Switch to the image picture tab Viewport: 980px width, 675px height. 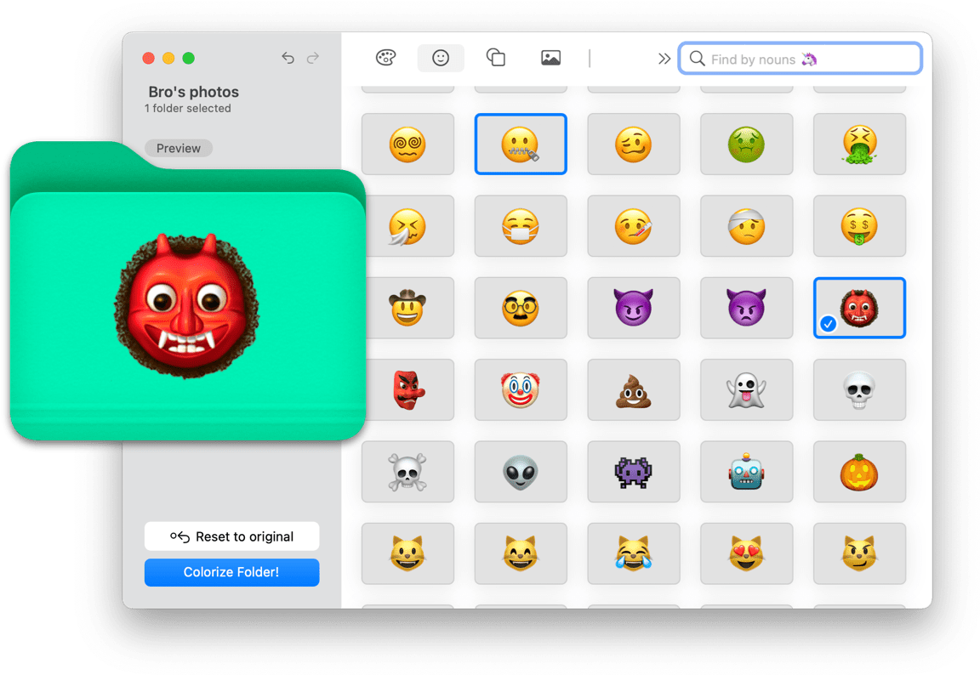550,58
